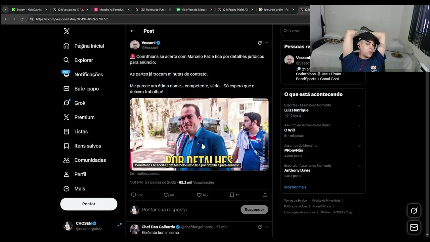
Task: Expand browser tab search dropdown arrow
Action: (5, 10)
